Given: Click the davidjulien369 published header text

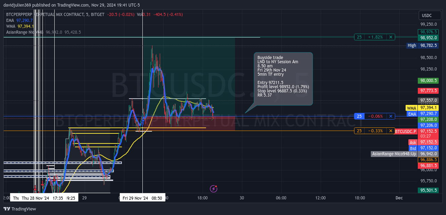Looking at the screenshot, I should [71, 5].
